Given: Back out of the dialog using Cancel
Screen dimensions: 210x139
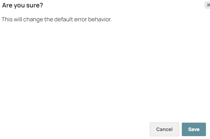Looking at the screenshot, I should (x=164, y=129).
